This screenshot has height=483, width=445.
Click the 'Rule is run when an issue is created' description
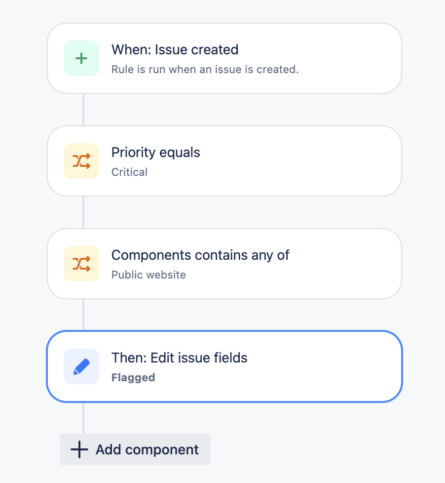[x=205, y=69]
